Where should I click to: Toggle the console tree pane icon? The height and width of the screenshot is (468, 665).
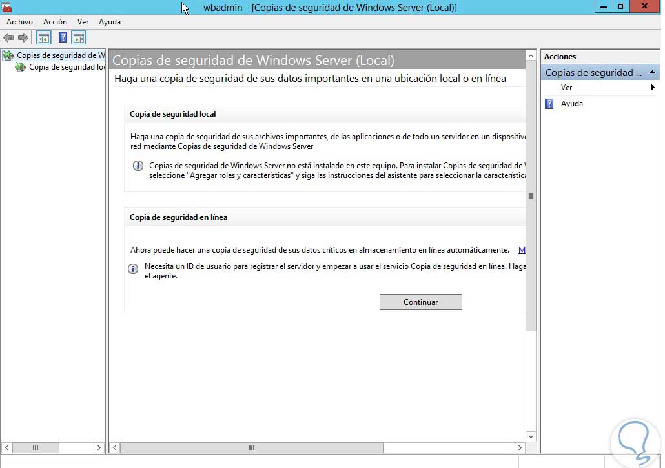click(x=44, y=37)
